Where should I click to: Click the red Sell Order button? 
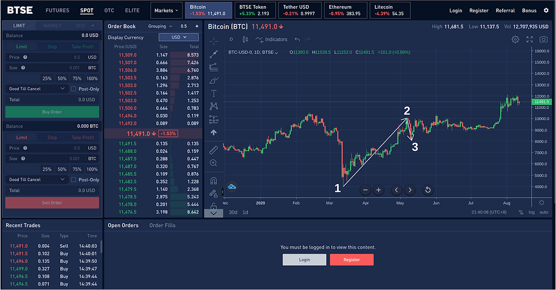pyautogui.click(x=52, y=202)
